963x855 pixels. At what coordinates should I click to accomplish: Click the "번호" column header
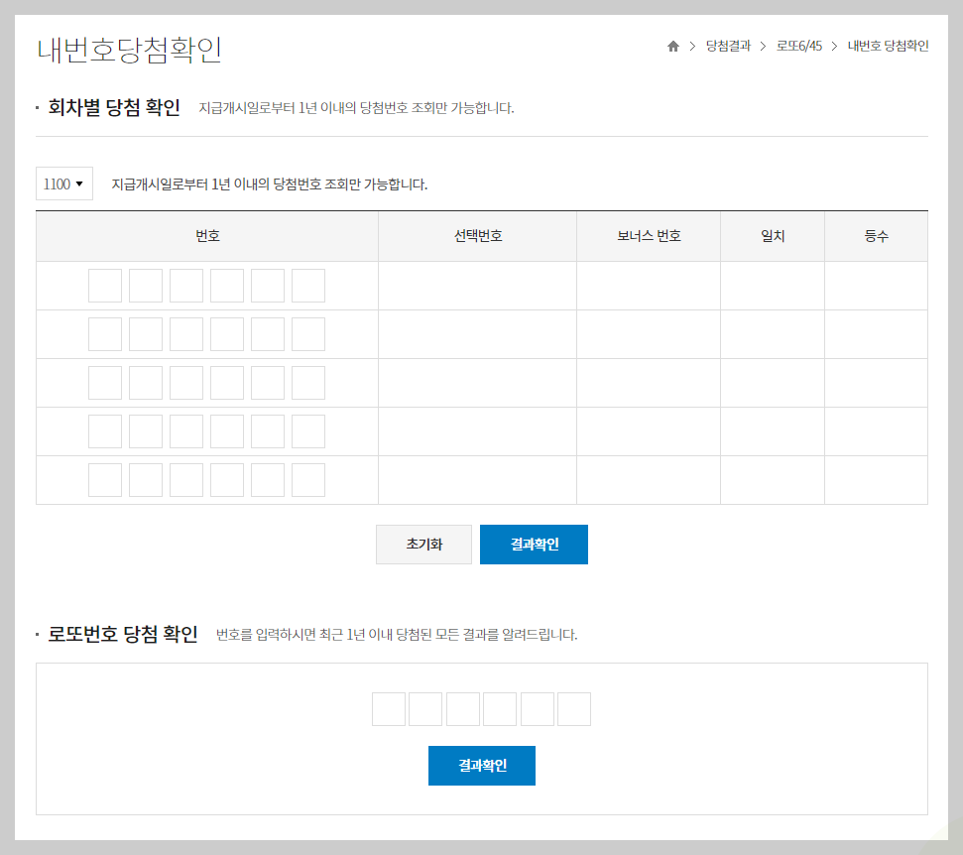click(x=206, y=235)
